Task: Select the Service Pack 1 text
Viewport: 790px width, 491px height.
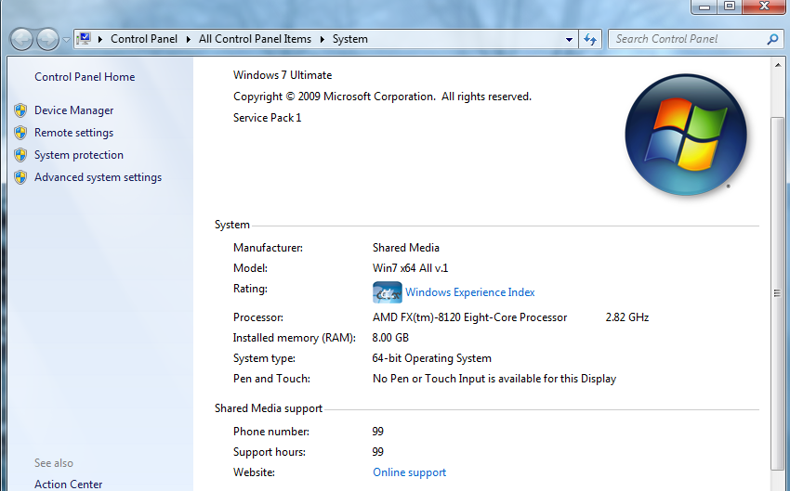Action: coord(267,118)
